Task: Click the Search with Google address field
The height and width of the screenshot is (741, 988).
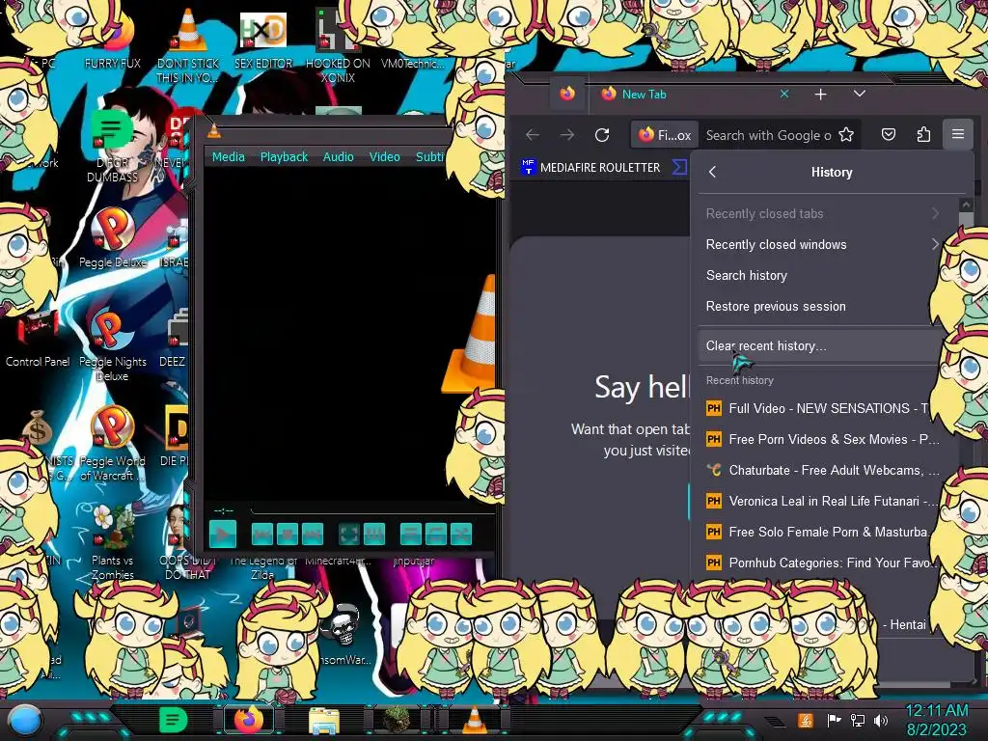Action: 769,135
